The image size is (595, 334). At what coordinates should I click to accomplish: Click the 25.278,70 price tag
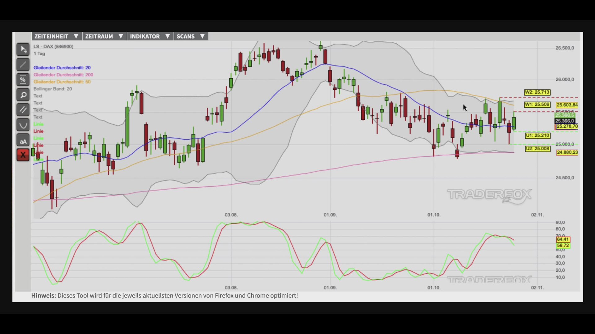tap(567, 126)
